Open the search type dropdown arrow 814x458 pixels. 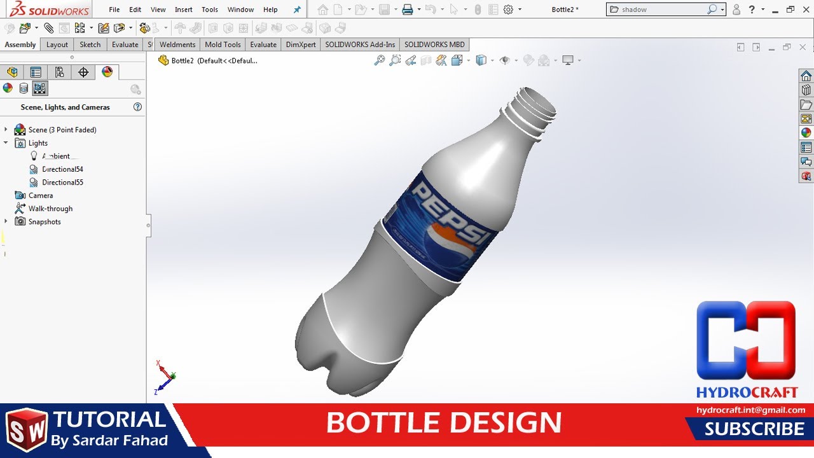(723, 10)
